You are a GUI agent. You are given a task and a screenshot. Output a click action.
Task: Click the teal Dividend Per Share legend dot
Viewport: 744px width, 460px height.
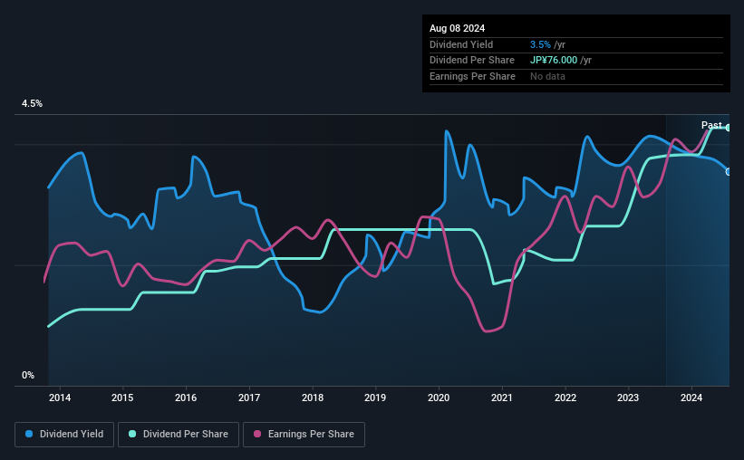click(x=132, y=434)
